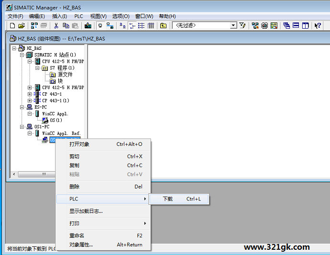Collapse the first CPU 412-5 H PN/DP node
Viewport: 330px width, 255px height.
[x=30, y=62]
